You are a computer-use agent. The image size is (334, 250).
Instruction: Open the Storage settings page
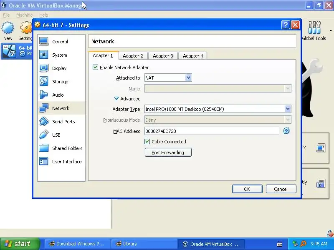(x=61, y=82)
